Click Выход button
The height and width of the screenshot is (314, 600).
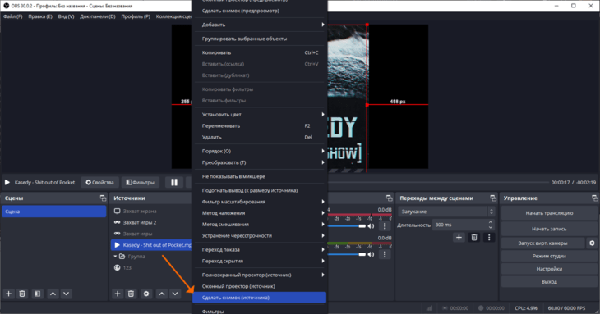coord(549,281)
